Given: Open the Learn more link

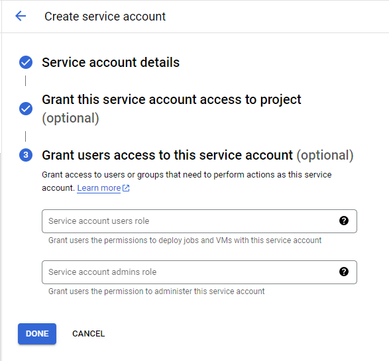Looking at the screenshot, I should (x=99, y=188).
